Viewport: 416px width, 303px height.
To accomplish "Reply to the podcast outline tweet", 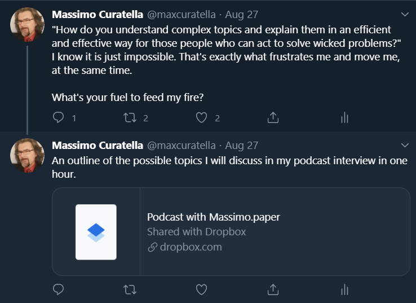I will point(59,289).
